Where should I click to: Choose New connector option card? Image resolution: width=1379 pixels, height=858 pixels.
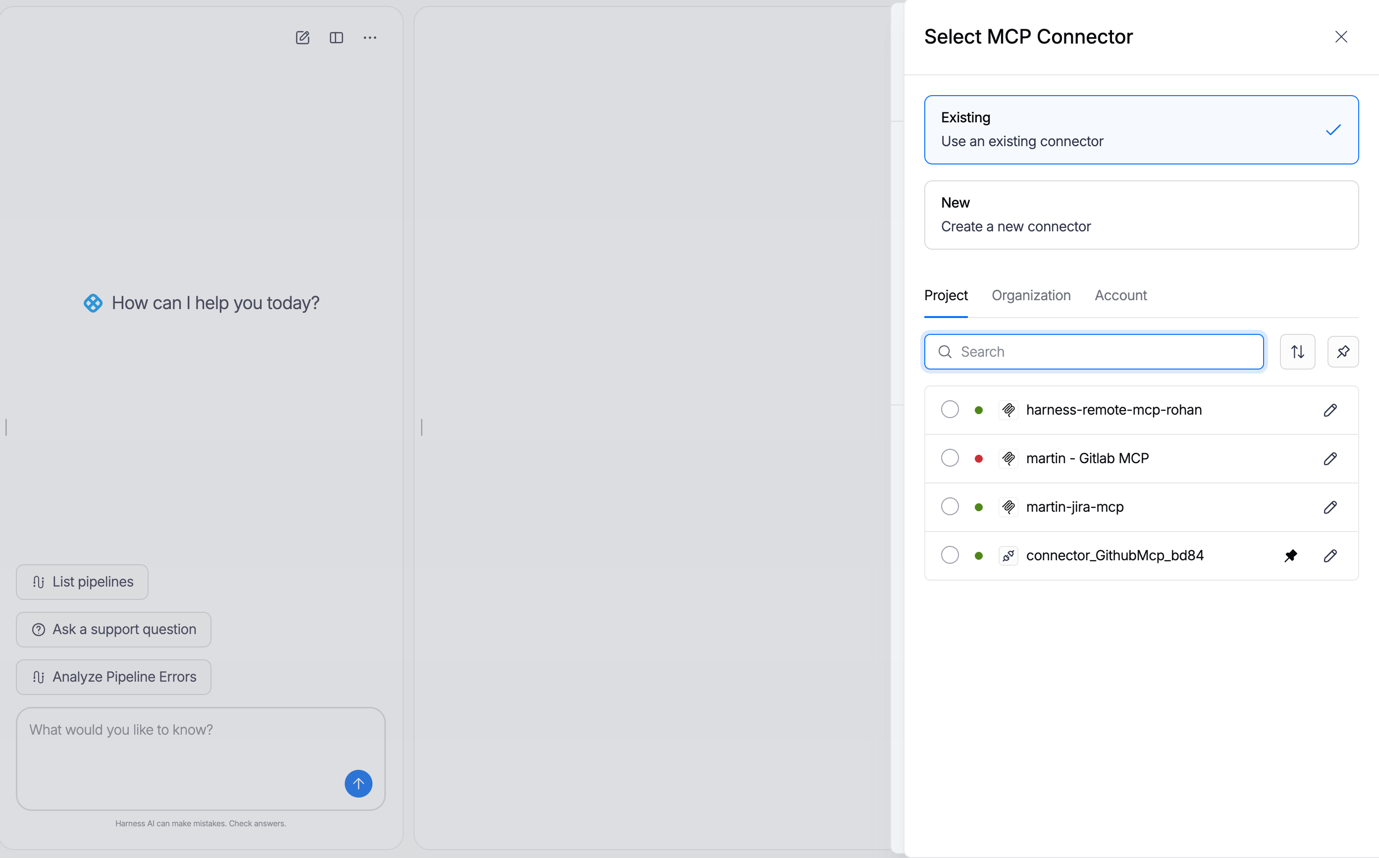[1141, 215]
